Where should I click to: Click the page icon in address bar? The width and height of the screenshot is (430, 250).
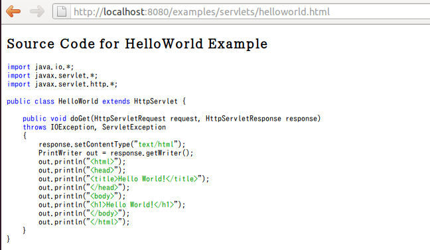pyautogui.click(x=62, y=11)
